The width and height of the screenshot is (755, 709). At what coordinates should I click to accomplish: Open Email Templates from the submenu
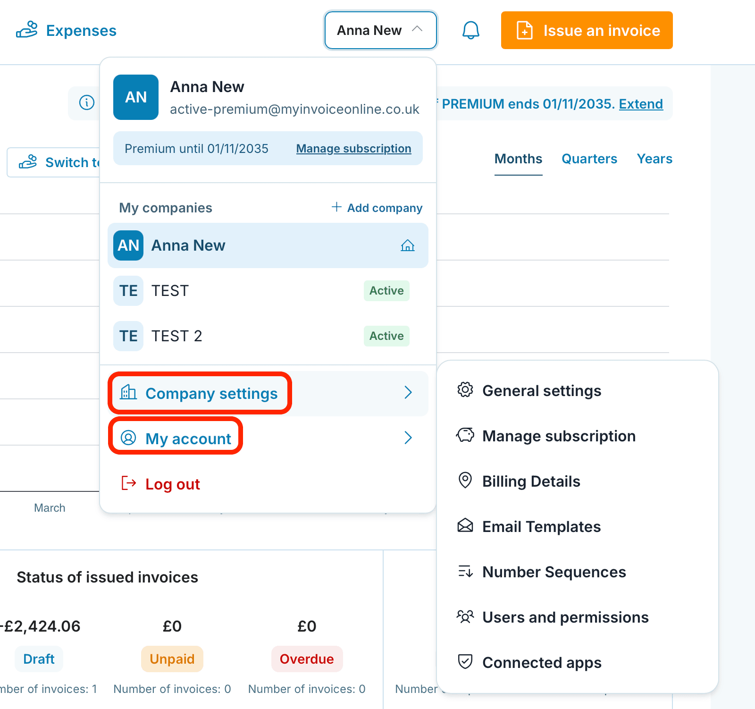(x=542, y=527)
